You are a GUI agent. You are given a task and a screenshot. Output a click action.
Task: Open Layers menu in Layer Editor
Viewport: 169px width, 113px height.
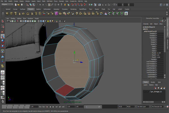coord(145,85)
